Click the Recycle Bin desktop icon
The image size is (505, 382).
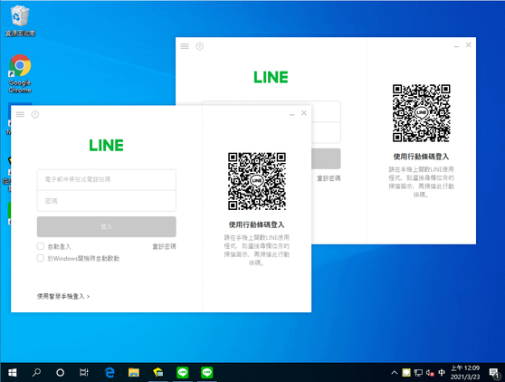tap(20, 21)
